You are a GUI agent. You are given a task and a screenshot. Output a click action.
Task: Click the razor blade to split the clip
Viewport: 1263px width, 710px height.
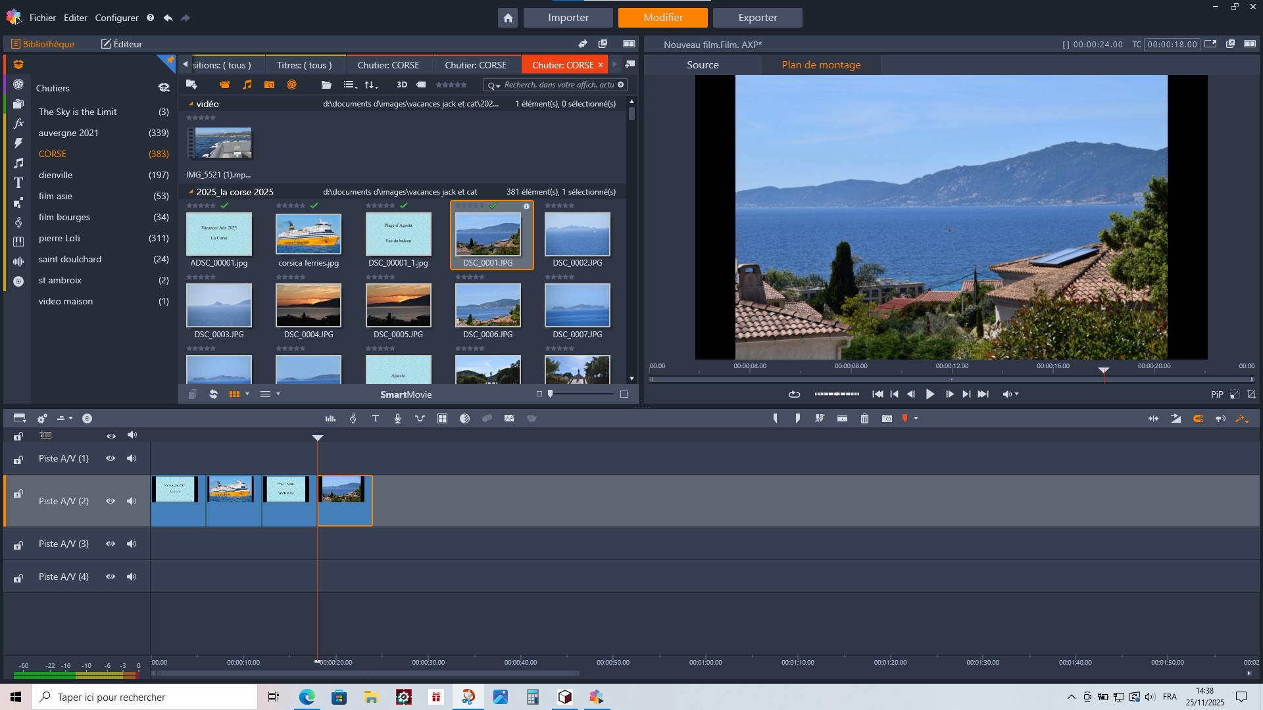point(820,418)
